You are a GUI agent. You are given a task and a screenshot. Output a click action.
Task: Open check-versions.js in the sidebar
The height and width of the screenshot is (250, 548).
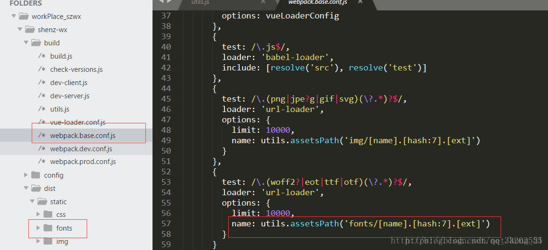tap(77, 69)
